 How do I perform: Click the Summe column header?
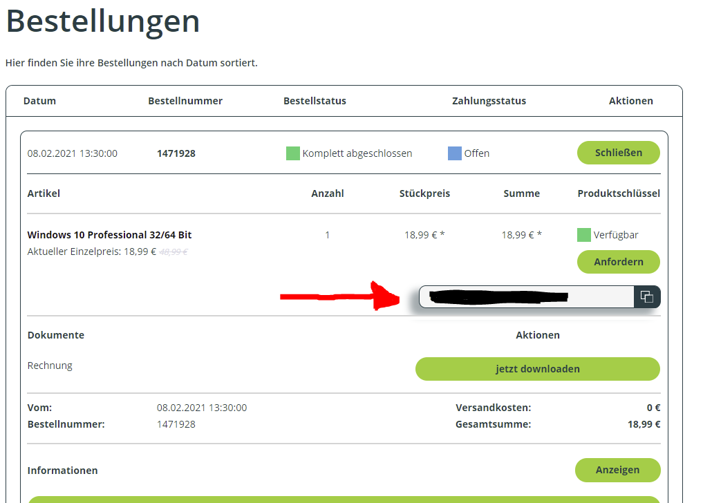coord(521,193)
